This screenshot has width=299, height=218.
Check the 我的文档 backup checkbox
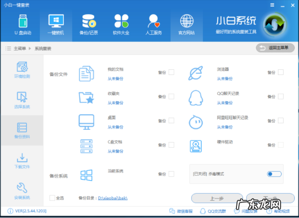[171, 72]
